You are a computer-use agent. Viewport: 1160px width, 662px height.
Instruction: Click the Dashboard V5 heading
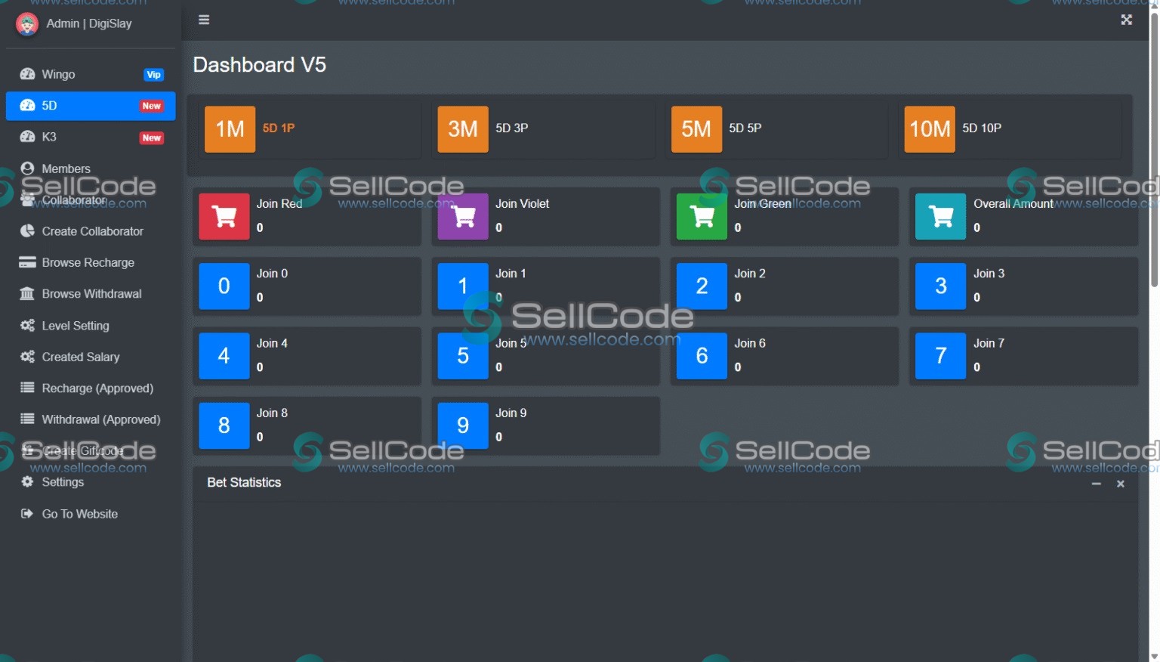tap(259, 65)
